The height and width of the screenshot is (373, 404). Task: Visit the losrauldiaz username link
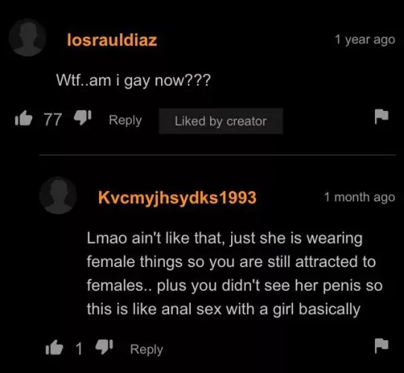tap(112, 40)
